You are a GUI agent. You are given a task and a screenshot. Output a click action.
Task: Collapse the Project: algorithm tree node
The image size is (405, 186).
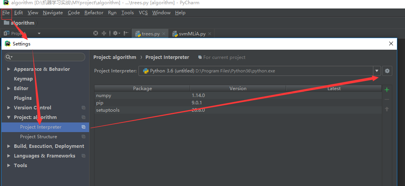[x=9, y=117]
